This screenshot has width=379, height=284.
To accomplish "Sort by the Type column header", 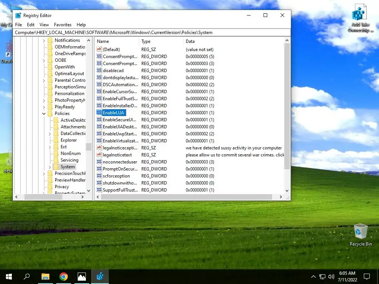I will point(161,41).
